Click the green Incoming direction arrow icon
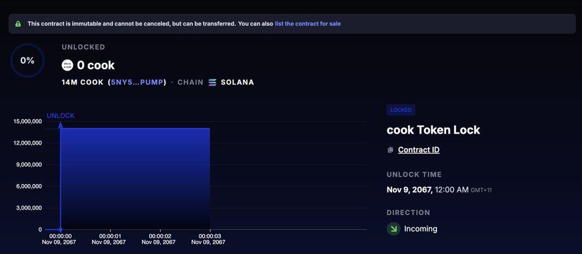Viewport: 582px width, 254px height. [393, 229]
